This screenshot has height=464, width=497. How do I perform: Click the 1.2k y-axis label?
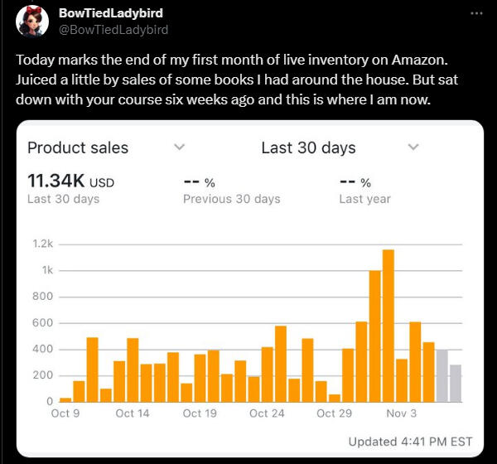click(42, 244)
